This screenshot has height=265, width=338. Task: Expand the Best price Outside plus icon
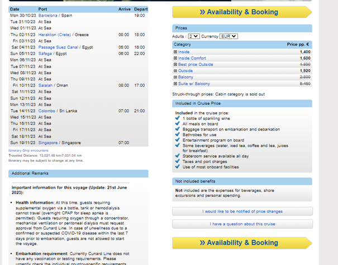point(175,64)
